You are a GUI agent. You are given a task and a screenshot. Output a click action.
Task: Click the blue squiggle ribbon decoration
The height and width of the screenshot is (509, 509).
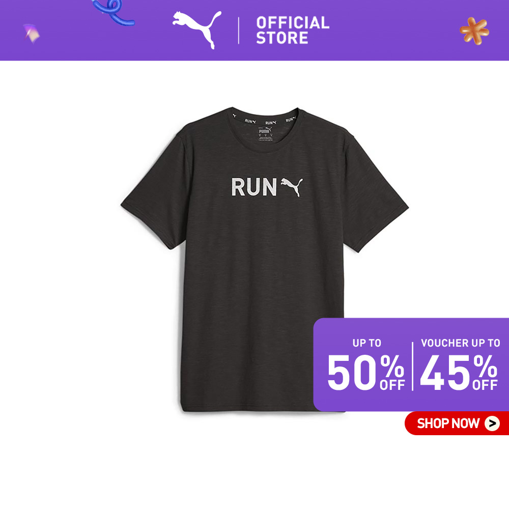112,12
